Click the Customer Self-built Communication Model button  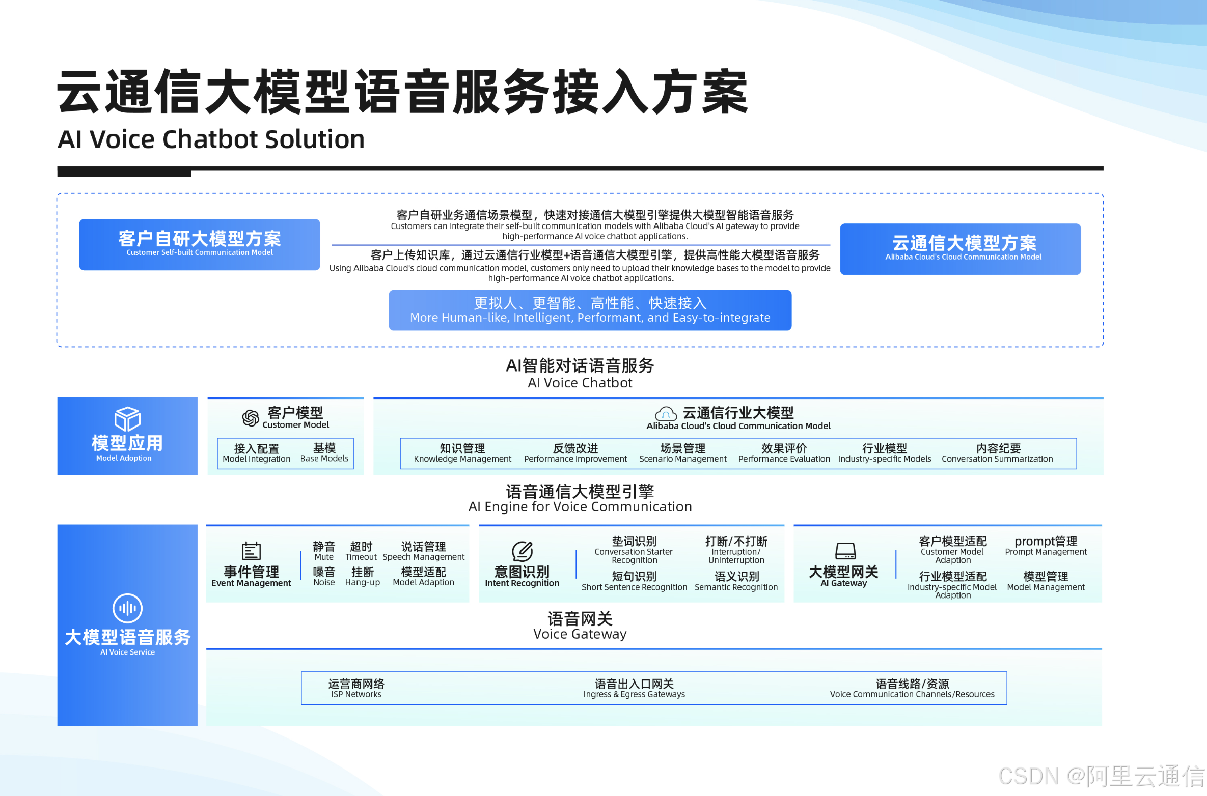pyautogui.click(x=200, y=244)
